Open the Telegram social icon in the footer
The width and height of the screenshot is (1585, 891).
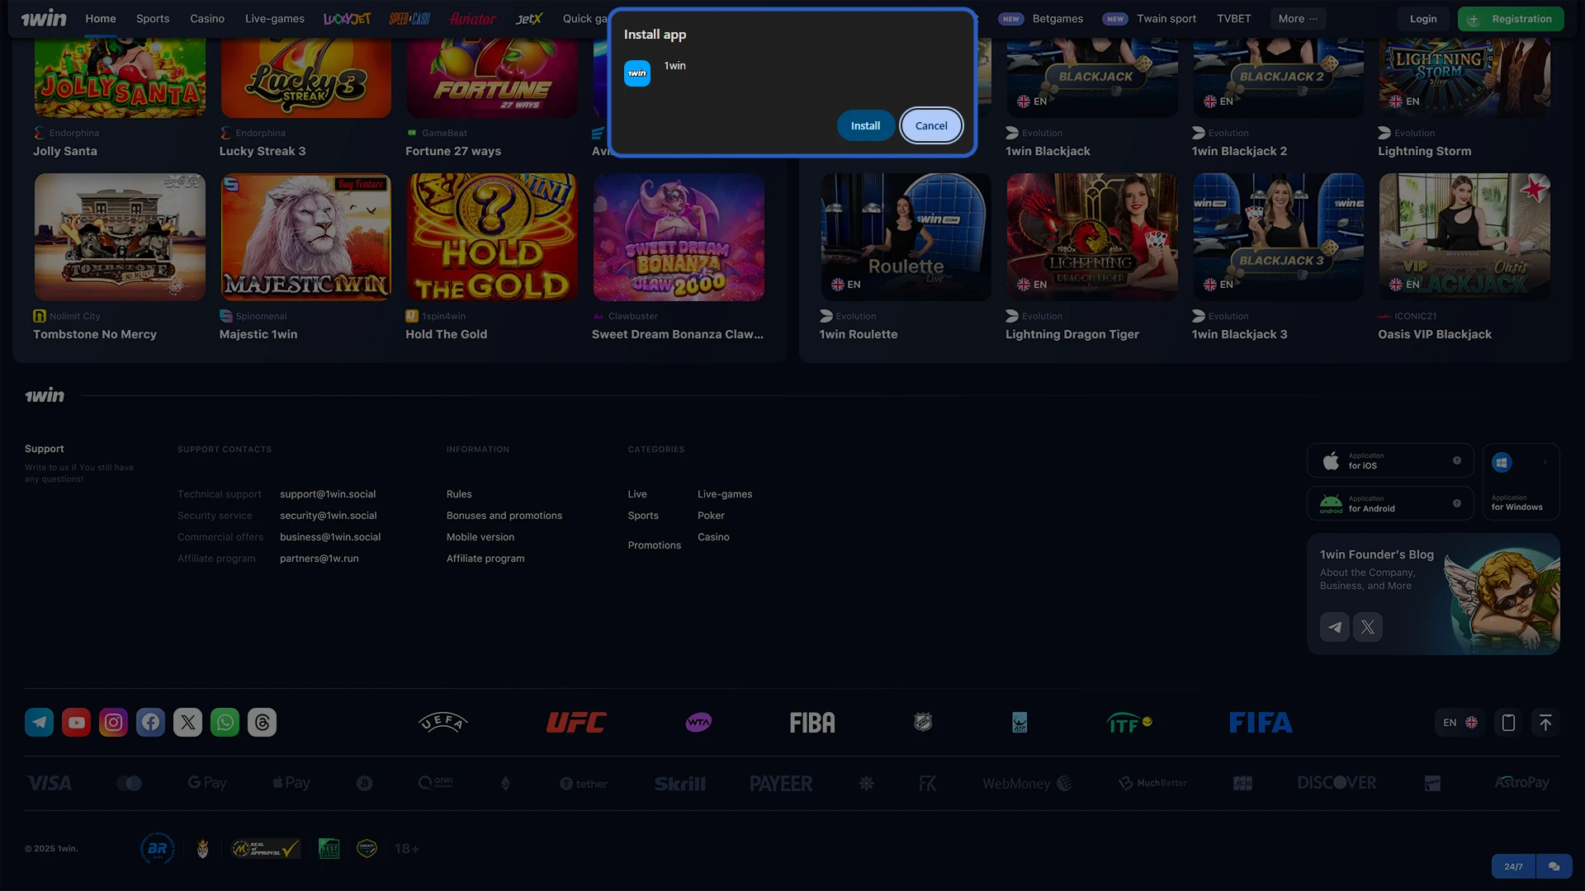[x=39, y=723]
